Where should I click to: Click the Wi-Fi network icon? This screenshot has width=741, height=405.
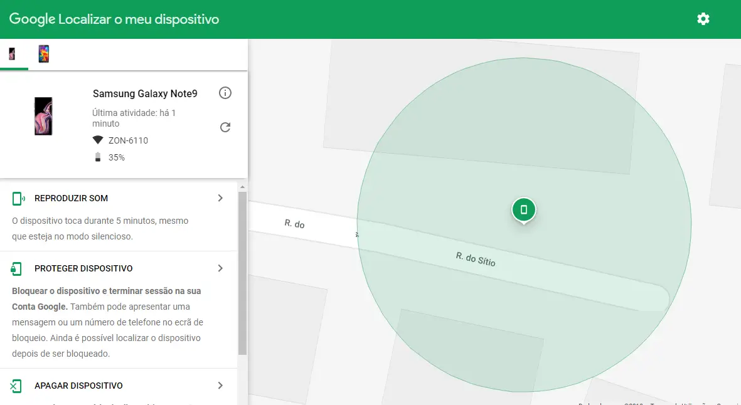pyautogui.click(x=98, y=140)
